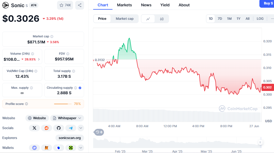Image resolution: width=274 pixels, height=153 pixels.
Task: Open sonicscan.org explorer link
Action: click(x=70, y=138)
